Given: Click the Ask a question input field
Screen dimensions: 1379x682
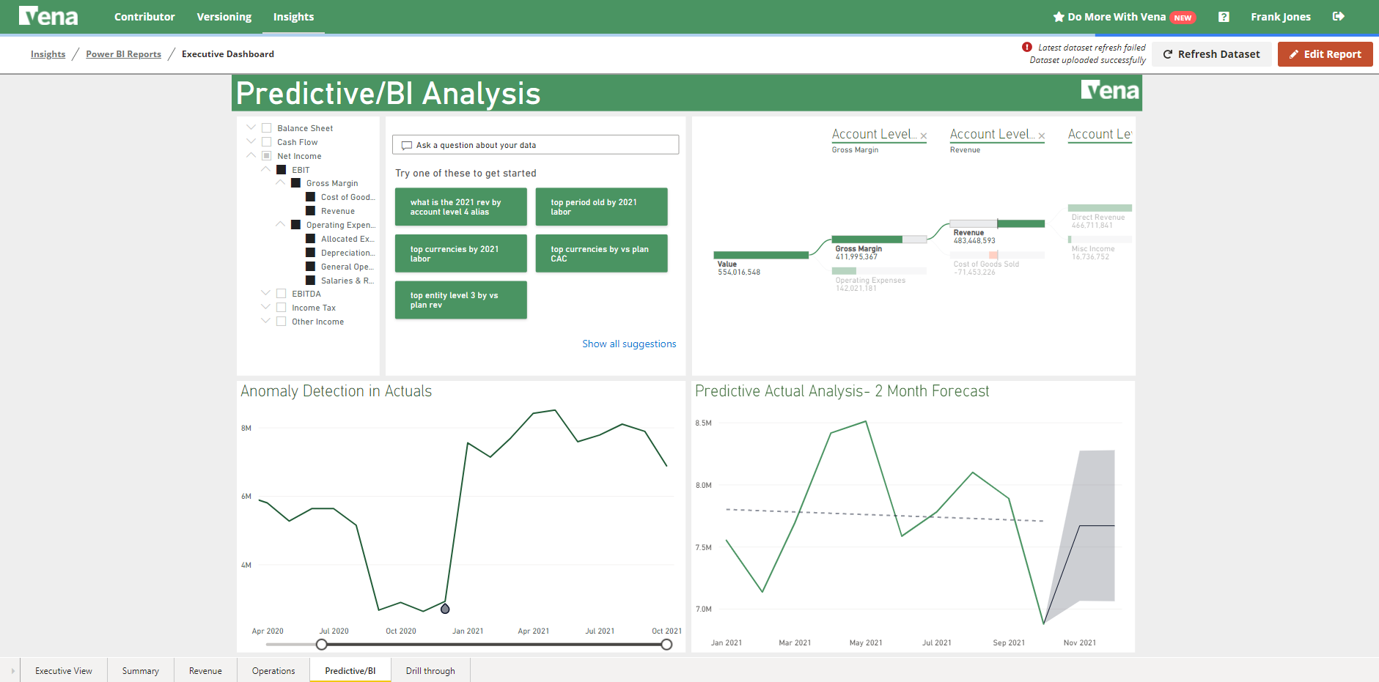Looking at the screenshot, I should pos(535,145).
